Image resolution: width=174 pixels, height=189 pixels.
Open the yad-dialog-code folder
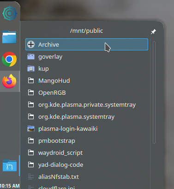click(x=87, y=165)
